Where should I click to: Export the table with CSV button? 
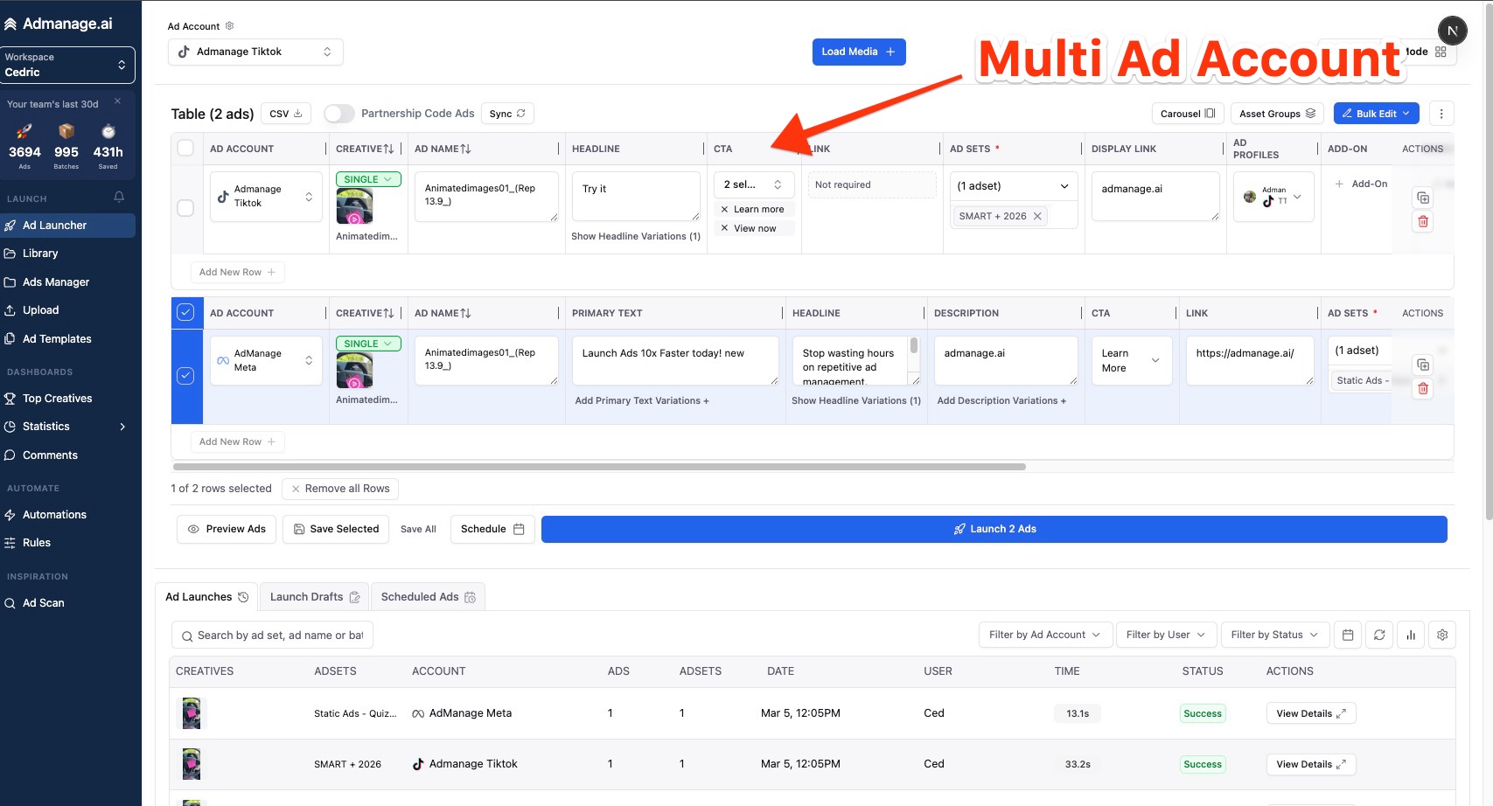click(x=285, y=114)
